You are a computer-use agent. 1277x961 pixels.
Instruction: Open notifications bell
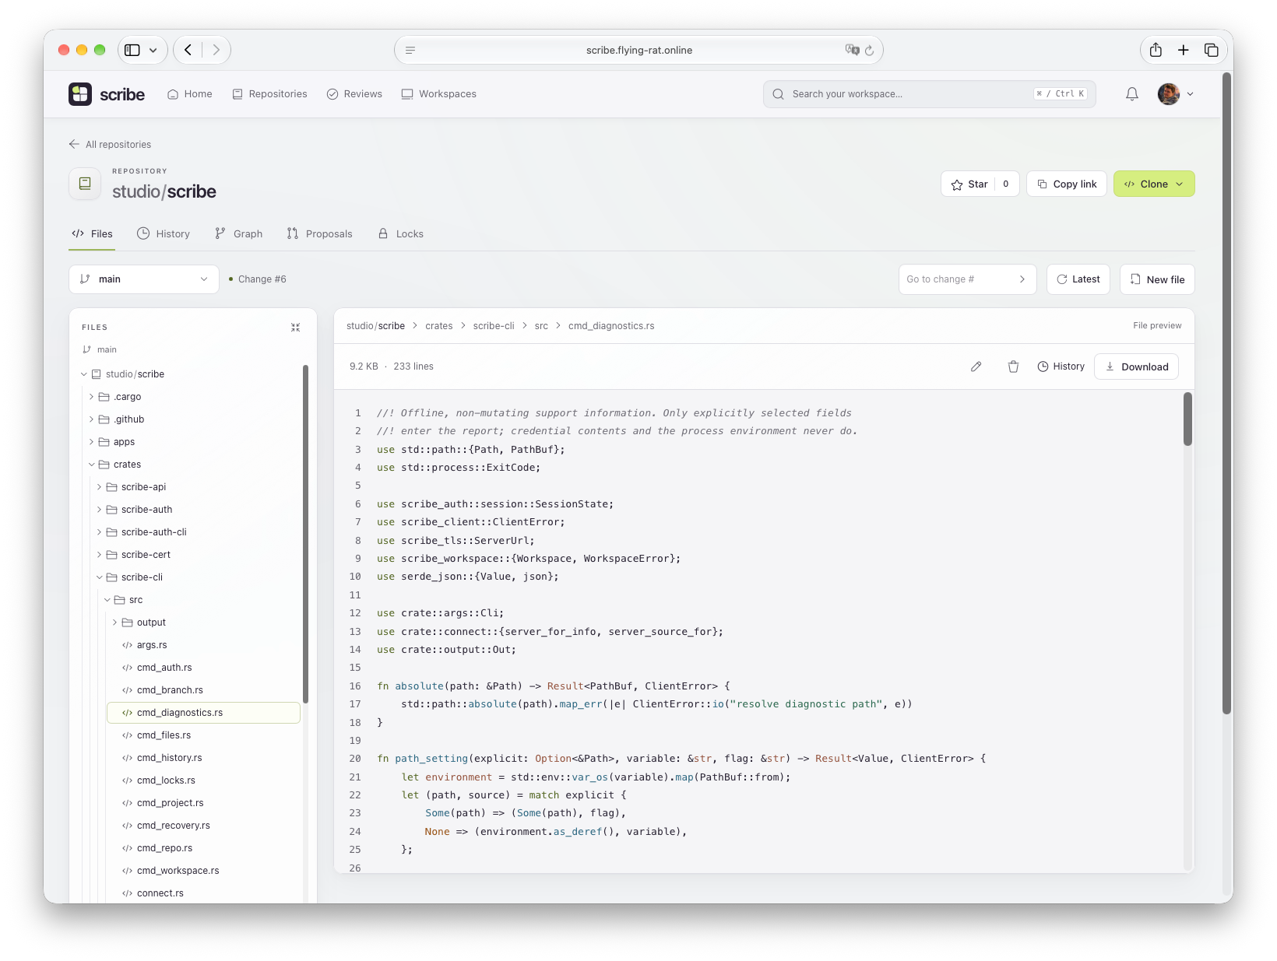(x=1132, y=94)
